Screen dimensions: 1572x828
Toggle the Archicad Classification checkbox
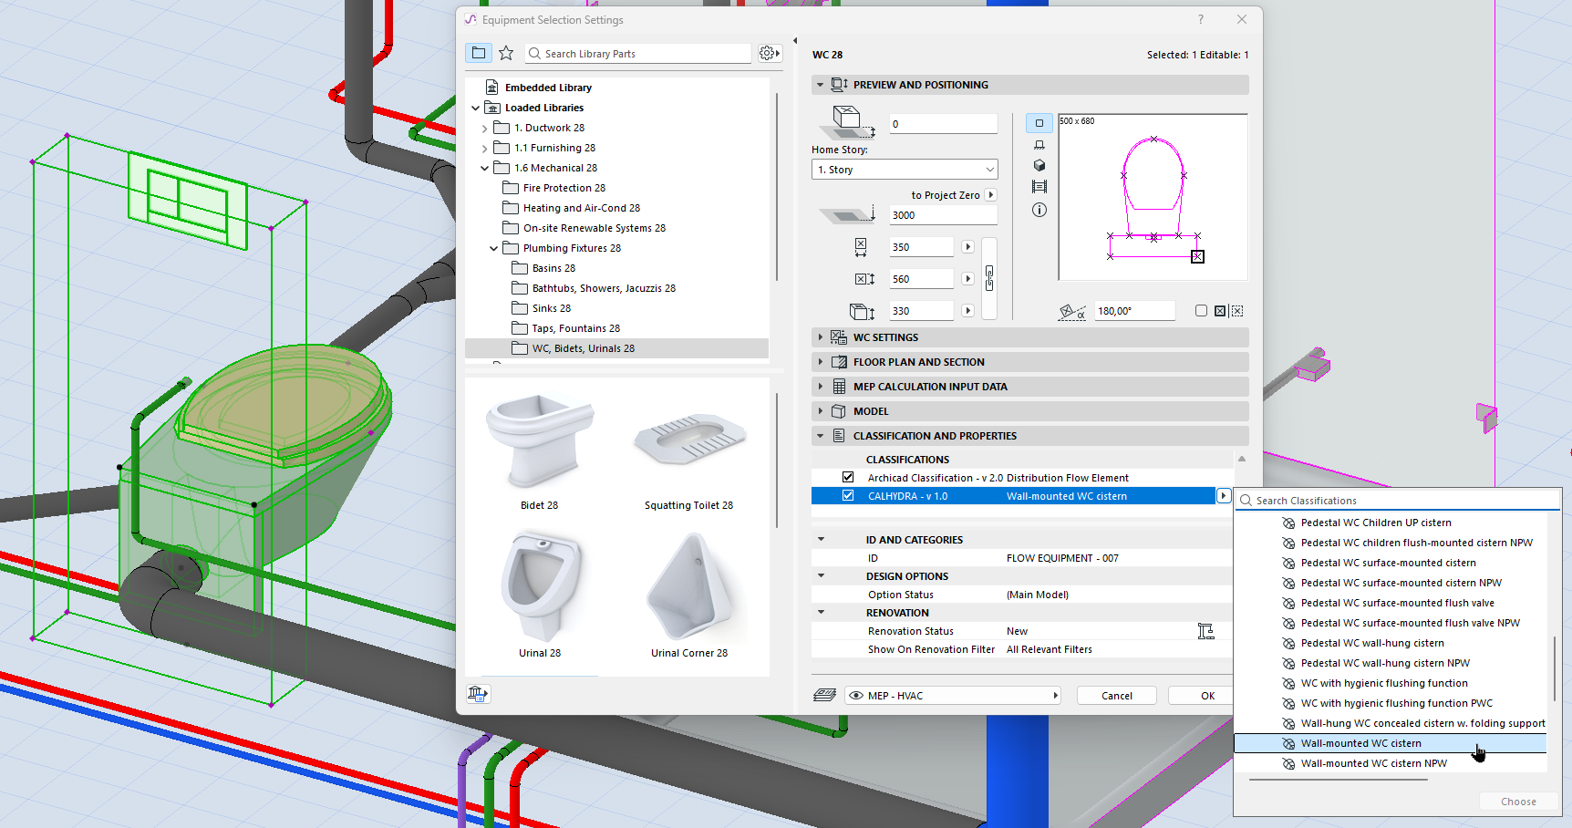tap(848, 478)
